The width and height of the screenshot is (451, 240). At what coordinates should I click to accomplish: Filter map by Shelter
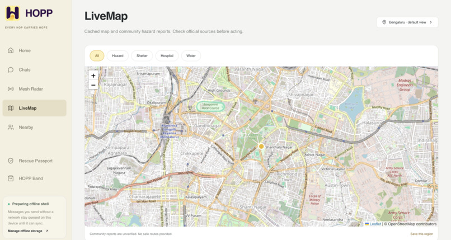tap(142, 56)
